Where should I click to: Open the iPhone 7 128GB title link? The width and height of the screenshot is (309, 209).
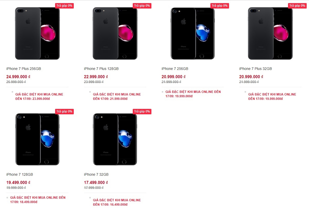pyautogui.click(x=19, y=174)
